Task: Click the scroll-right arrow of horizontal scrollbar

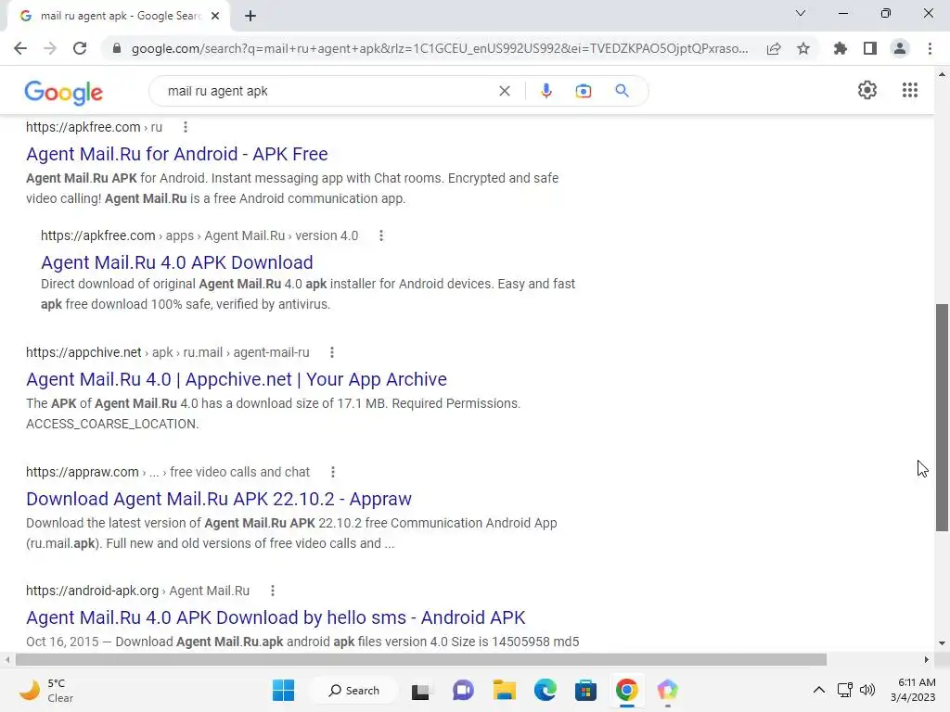Action: [927, 659]
